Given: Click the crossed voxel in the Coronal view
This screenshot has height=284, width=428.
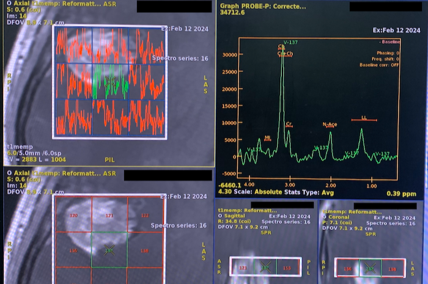Looking at the screenshot, I should [x=370, y=269].
